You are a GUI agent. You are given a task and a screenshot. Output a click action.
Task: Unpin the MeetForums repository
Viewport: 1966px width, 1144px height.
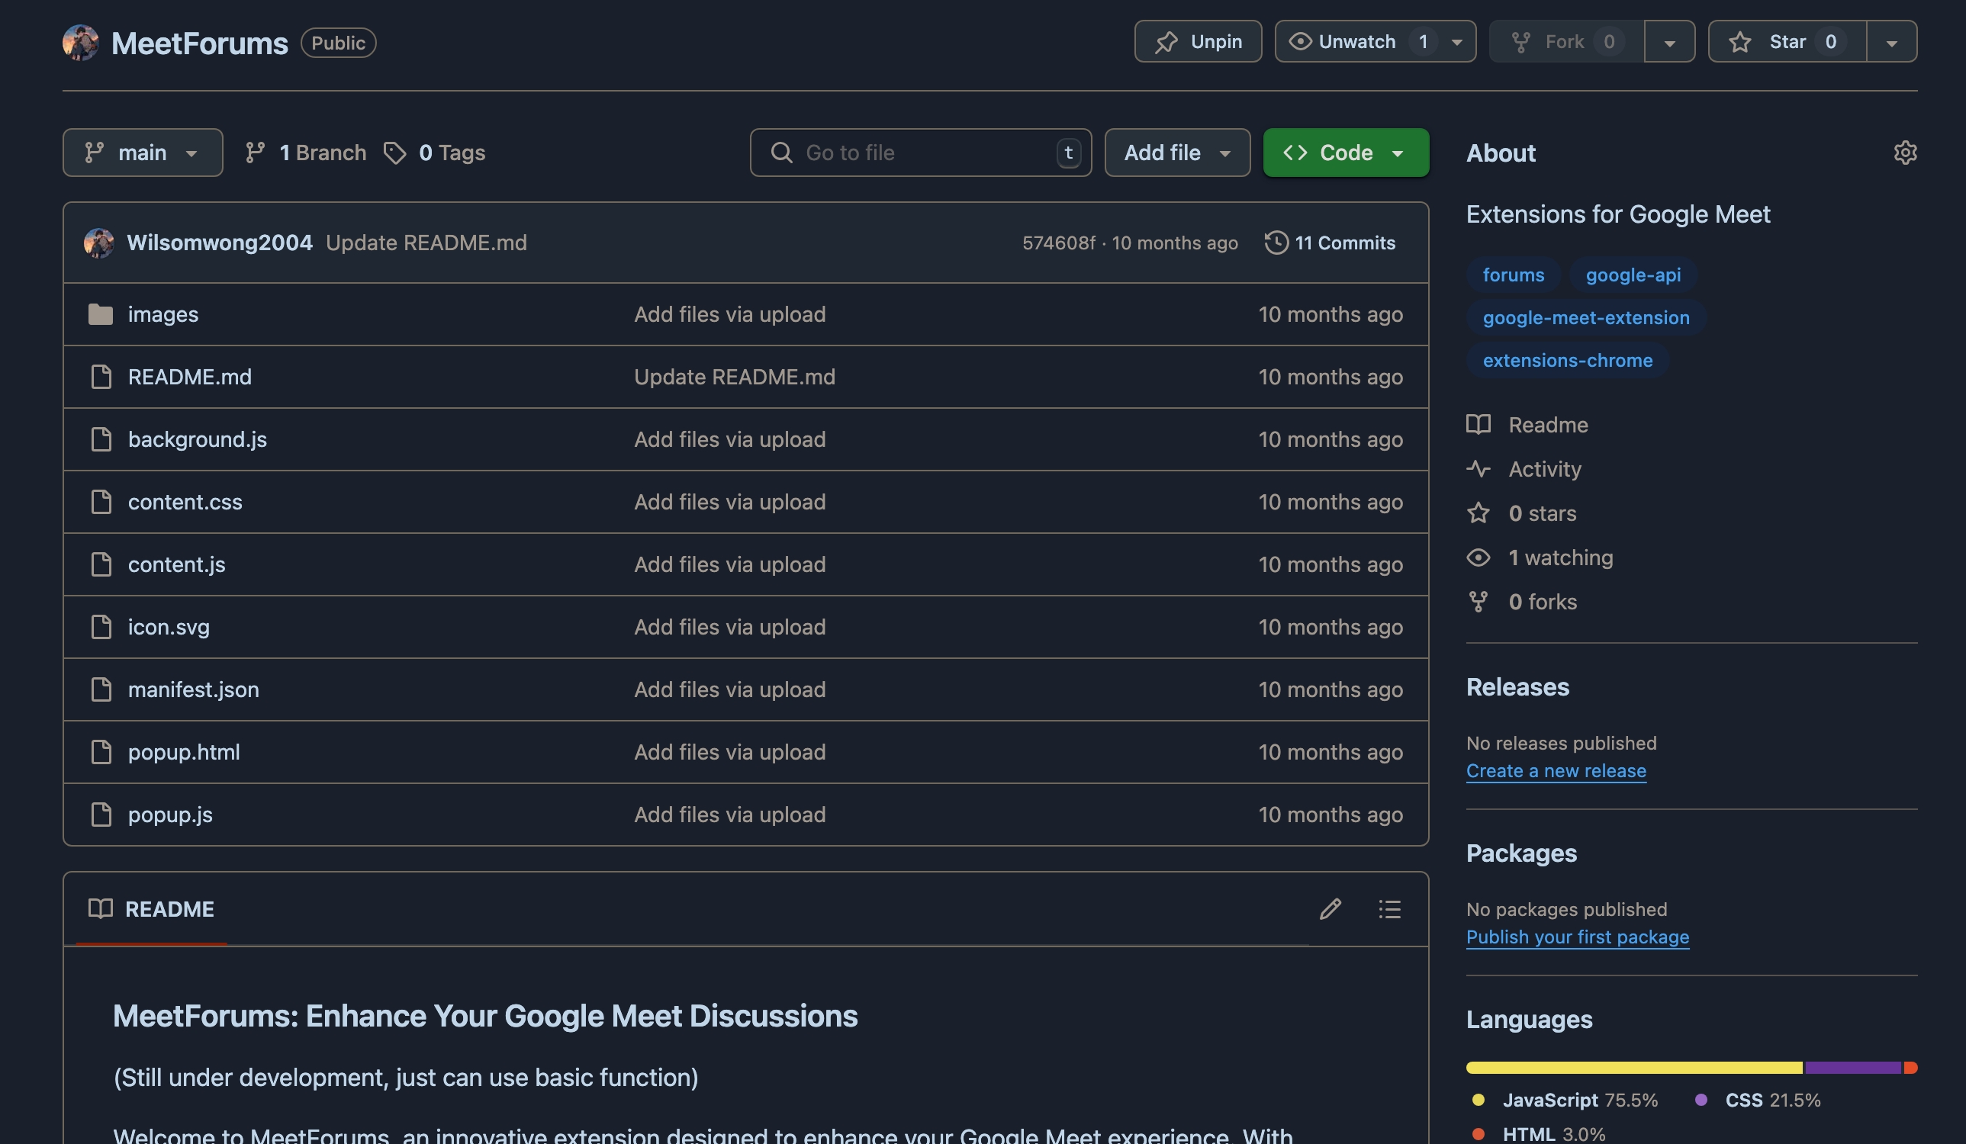coord(1198,41)
